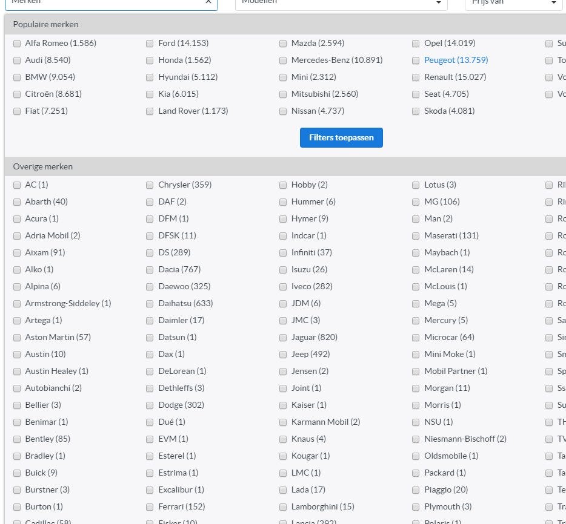Tick the McLaren (14) checkbox
The width and height of the screenshot is (566, 524).
pos(416,270)
